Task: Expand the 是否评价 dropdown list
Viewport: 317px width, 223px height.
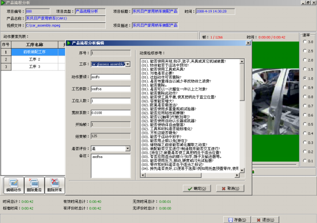Action: click(x=128, y=149)
